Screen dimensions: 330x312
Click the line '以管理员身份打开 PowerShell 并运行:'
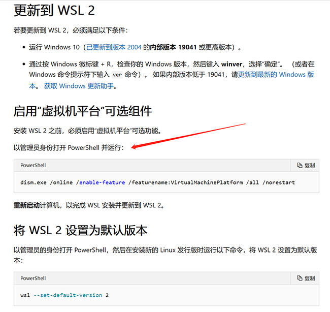[x=69, y=147]
